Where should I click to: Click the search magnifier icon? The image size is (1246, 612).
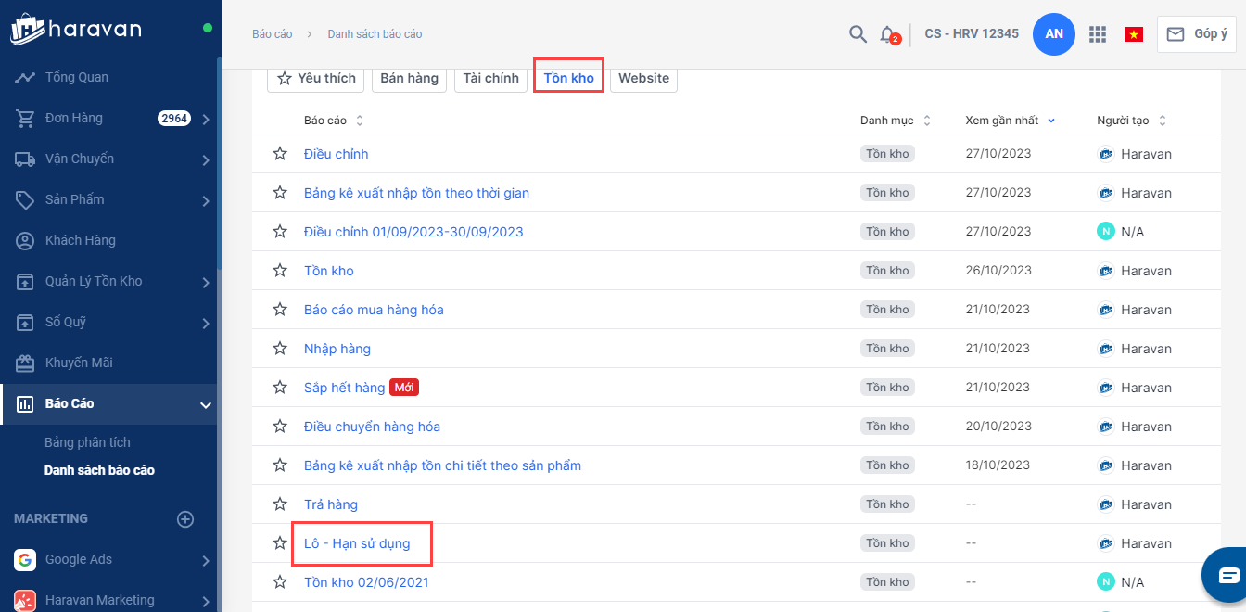coord(858,34)
